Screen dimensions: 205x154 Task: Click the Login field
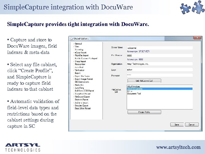(160, 70)
